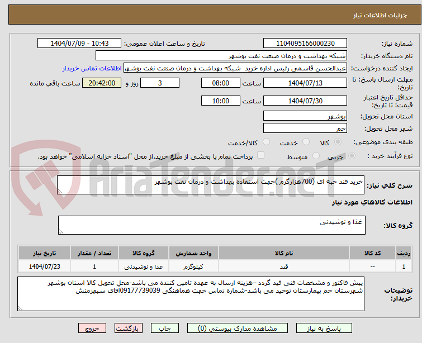Screen dimensions: 422x343
Task: Click the response deadline hour 08:00
Action: pos(221,83)
